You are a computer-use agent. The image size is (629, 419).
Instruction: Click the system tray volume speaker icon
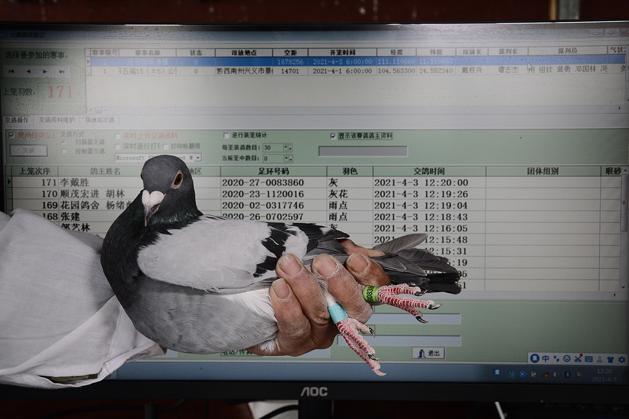click(x=556, y=374)
